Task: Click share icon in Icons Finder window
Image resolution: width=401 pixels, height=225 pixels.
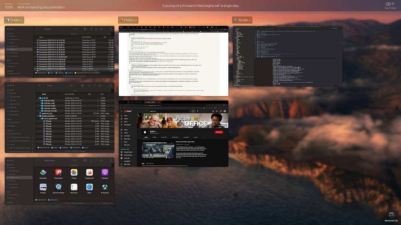Action: pyautogui.click(x=89, y=85)
